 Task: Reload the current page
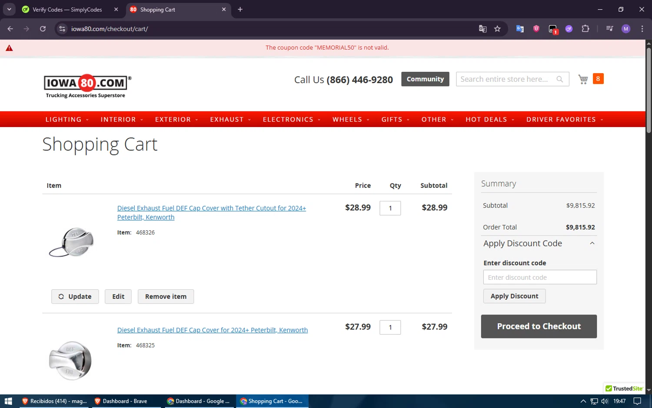pos(43,29)
